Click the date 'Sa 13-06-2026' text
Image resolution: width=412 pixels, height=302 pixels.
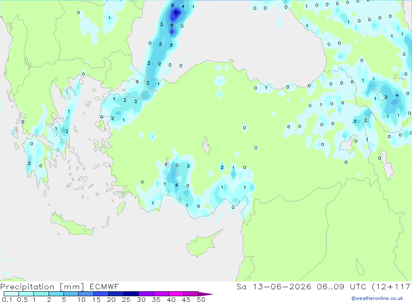[274, 287]
